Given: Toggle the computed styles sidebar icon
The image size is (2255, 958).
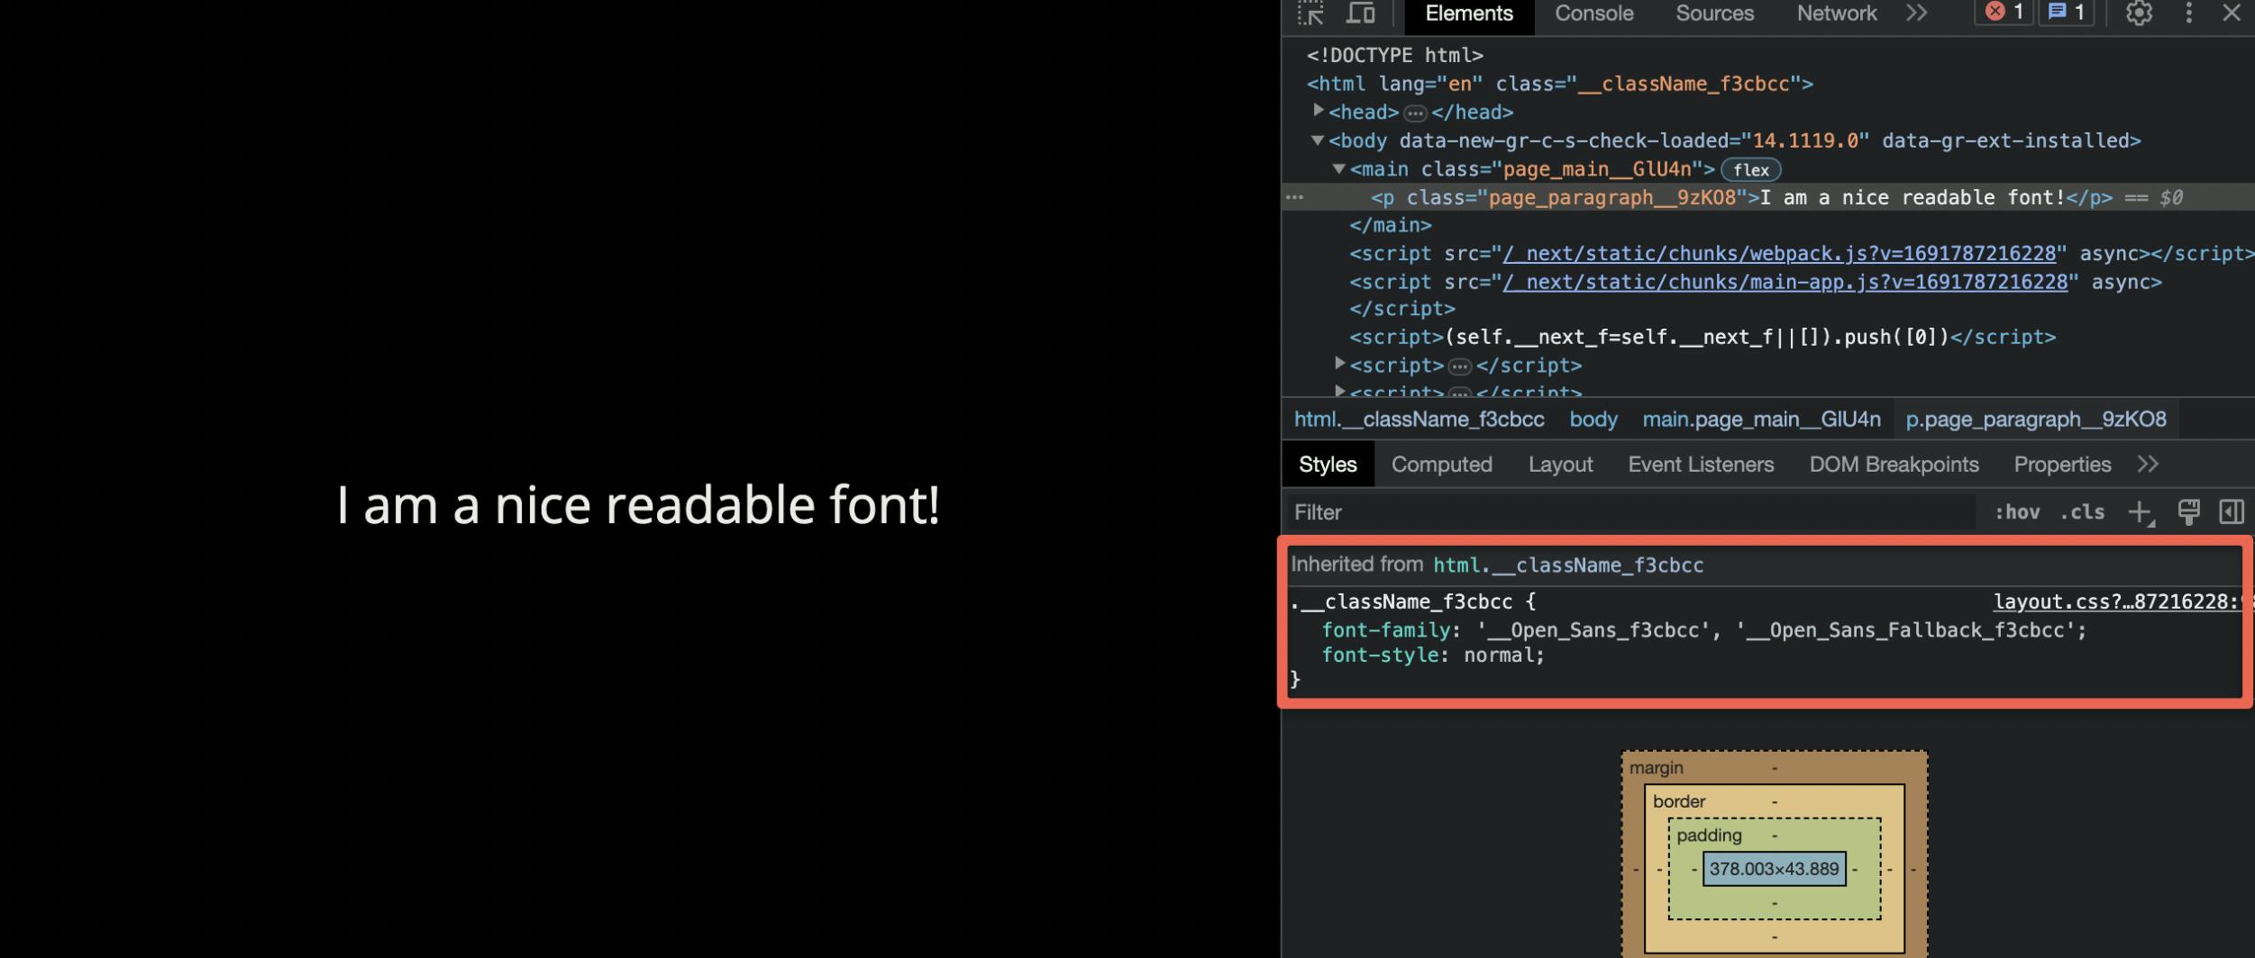Looking at the screenshot, I should point(2232,511).
